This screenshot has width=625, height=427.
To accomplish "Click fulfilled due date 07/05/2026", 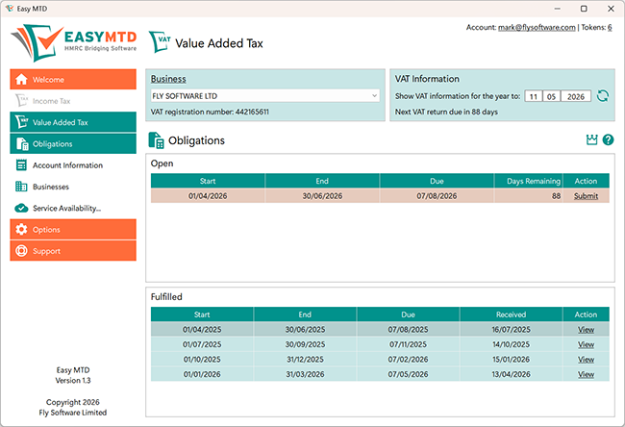I will coord(408,374).
